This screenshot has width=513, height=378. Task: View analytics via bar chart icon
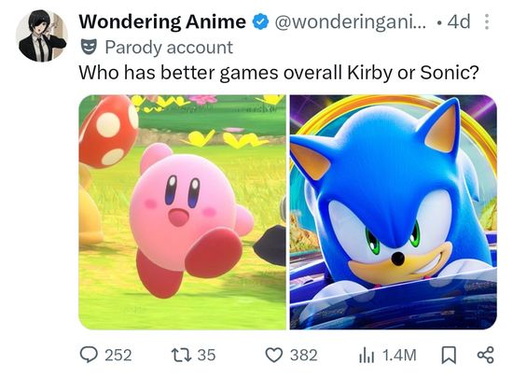pos(367,355)
